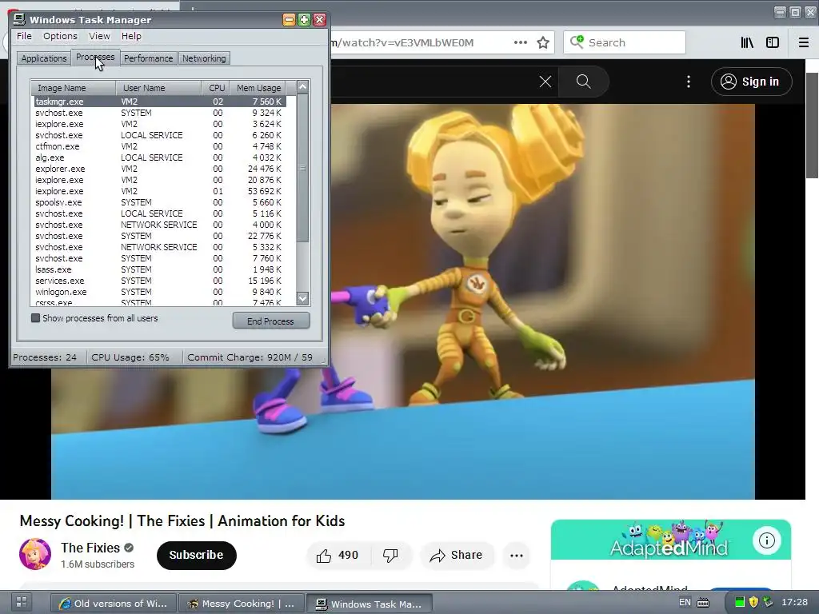
Task: Switch to the Performance tab
Action: [148, 58]
